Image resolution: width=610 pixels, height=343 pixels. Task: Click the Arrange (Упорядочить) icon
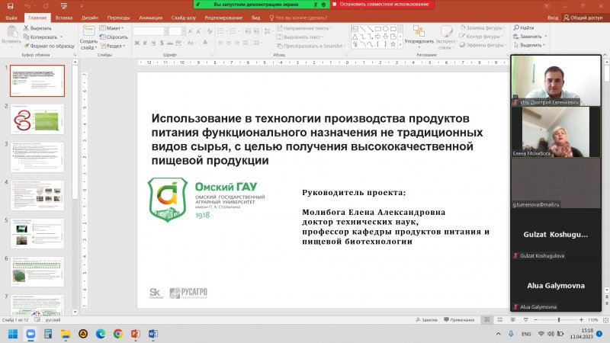[419, 31]
